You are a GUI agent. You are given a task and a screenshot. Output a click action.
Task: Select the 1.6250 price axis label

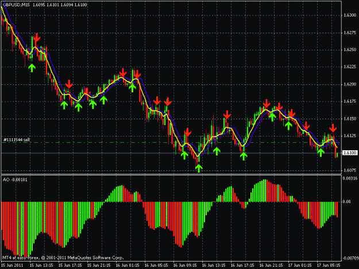tap(350, 50)
